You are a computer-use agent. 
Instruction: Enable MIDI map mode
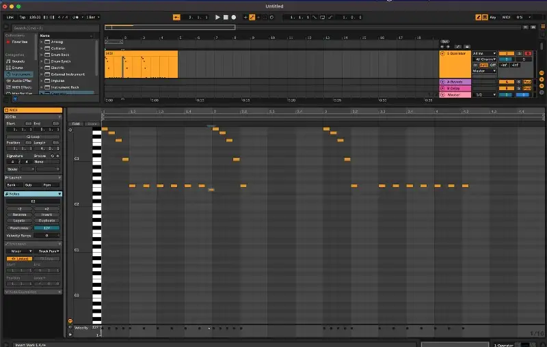click(x=506, y=17)
